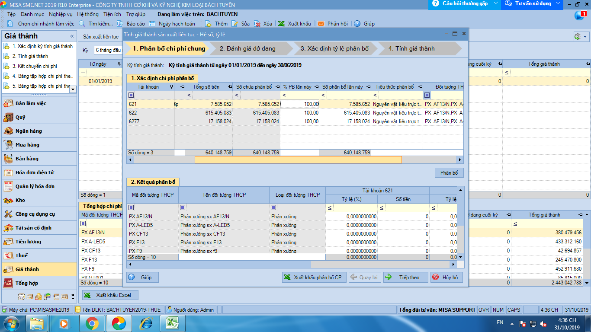Toggle background Mã đối tượng THCP filter checkbox

pyautogui.click(x=84, y=223)
